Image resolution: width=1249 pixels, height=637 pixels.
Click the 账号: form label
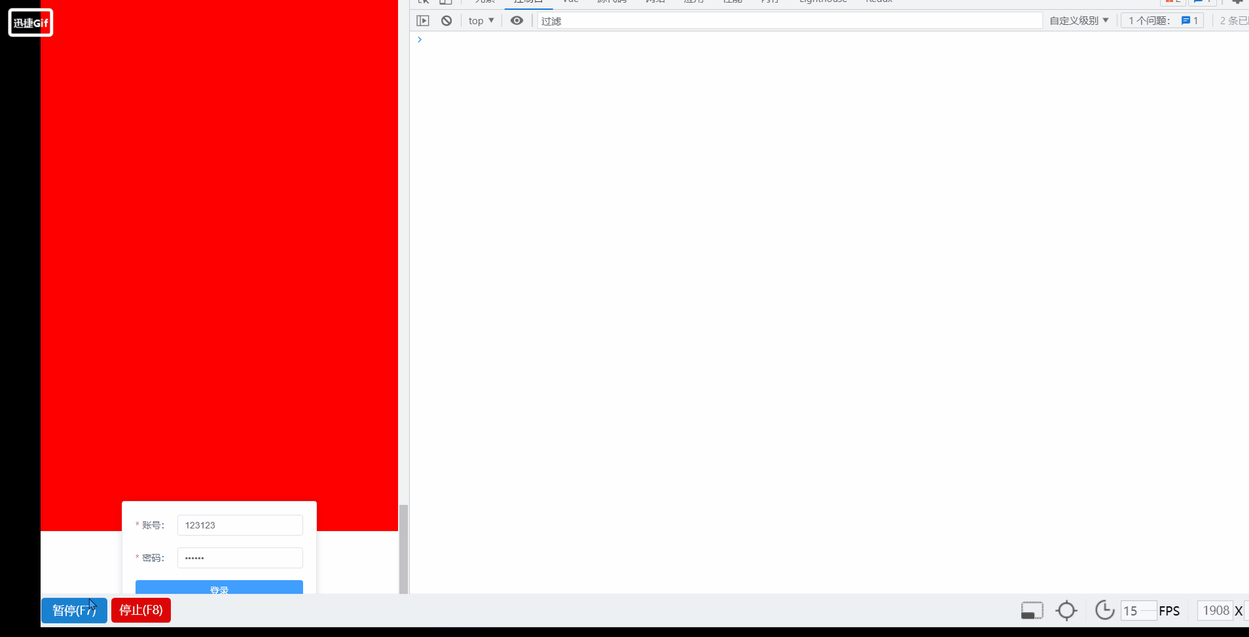[153, 525]
